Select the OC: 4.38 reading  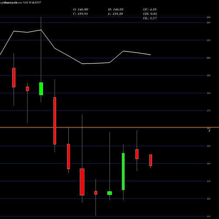150,10
